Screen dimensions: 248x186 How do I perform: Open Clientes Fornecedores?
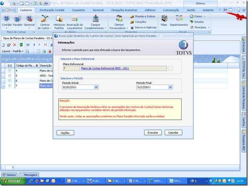click(x=119, y=22)
